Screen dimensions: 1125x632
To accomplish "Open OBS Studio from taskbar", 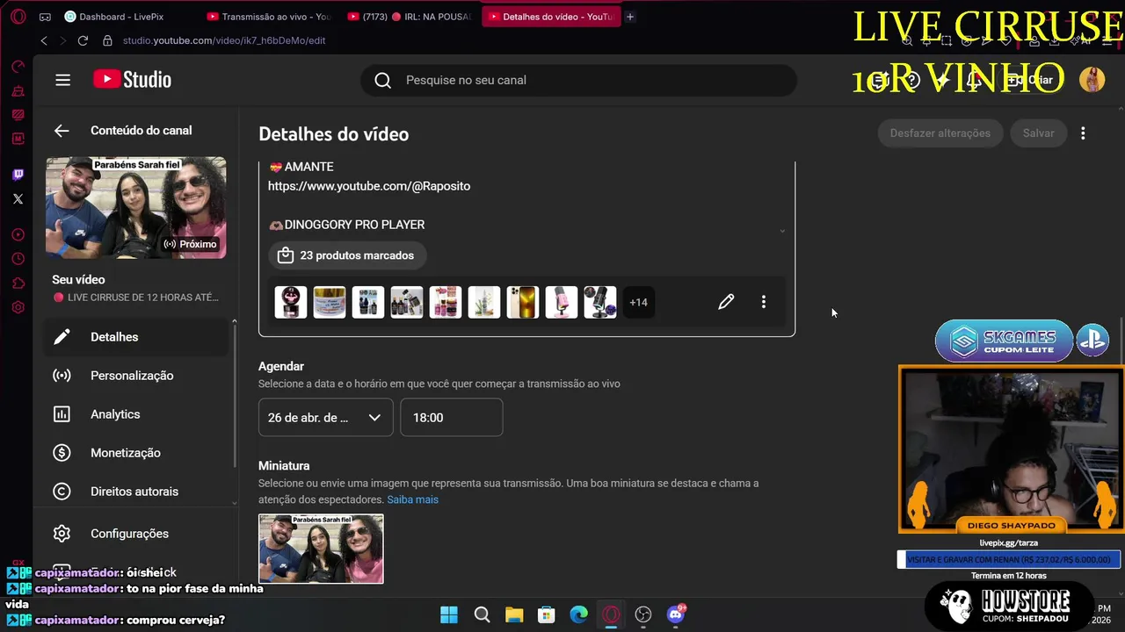I will click(x=643, y=614).
